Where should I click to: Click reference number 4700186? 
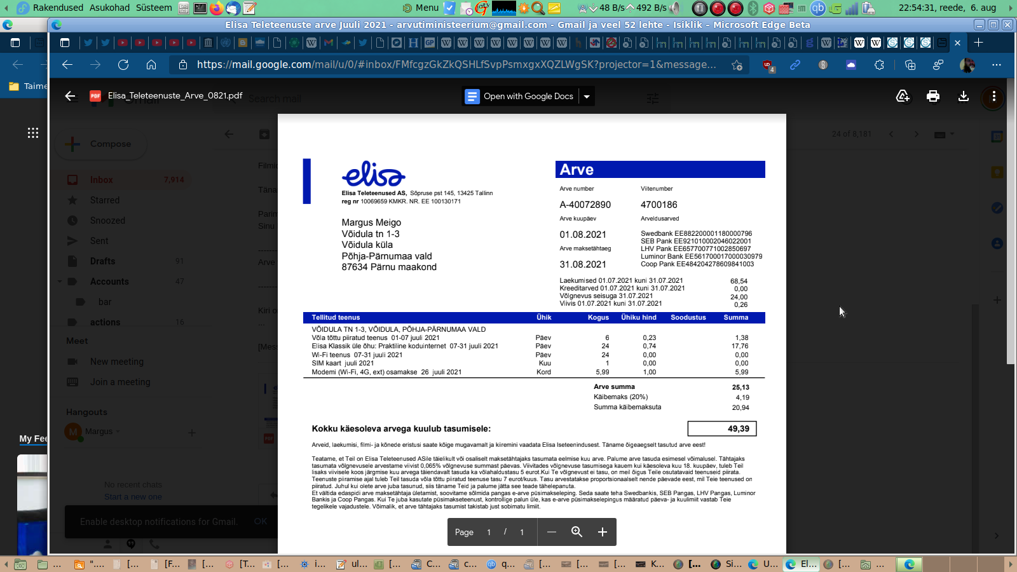coord(659,205)
